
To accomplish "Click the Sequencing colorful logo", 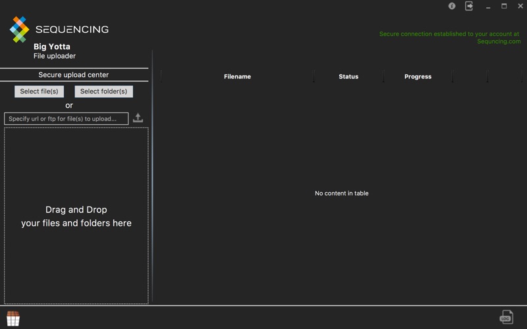I will 19,30.
